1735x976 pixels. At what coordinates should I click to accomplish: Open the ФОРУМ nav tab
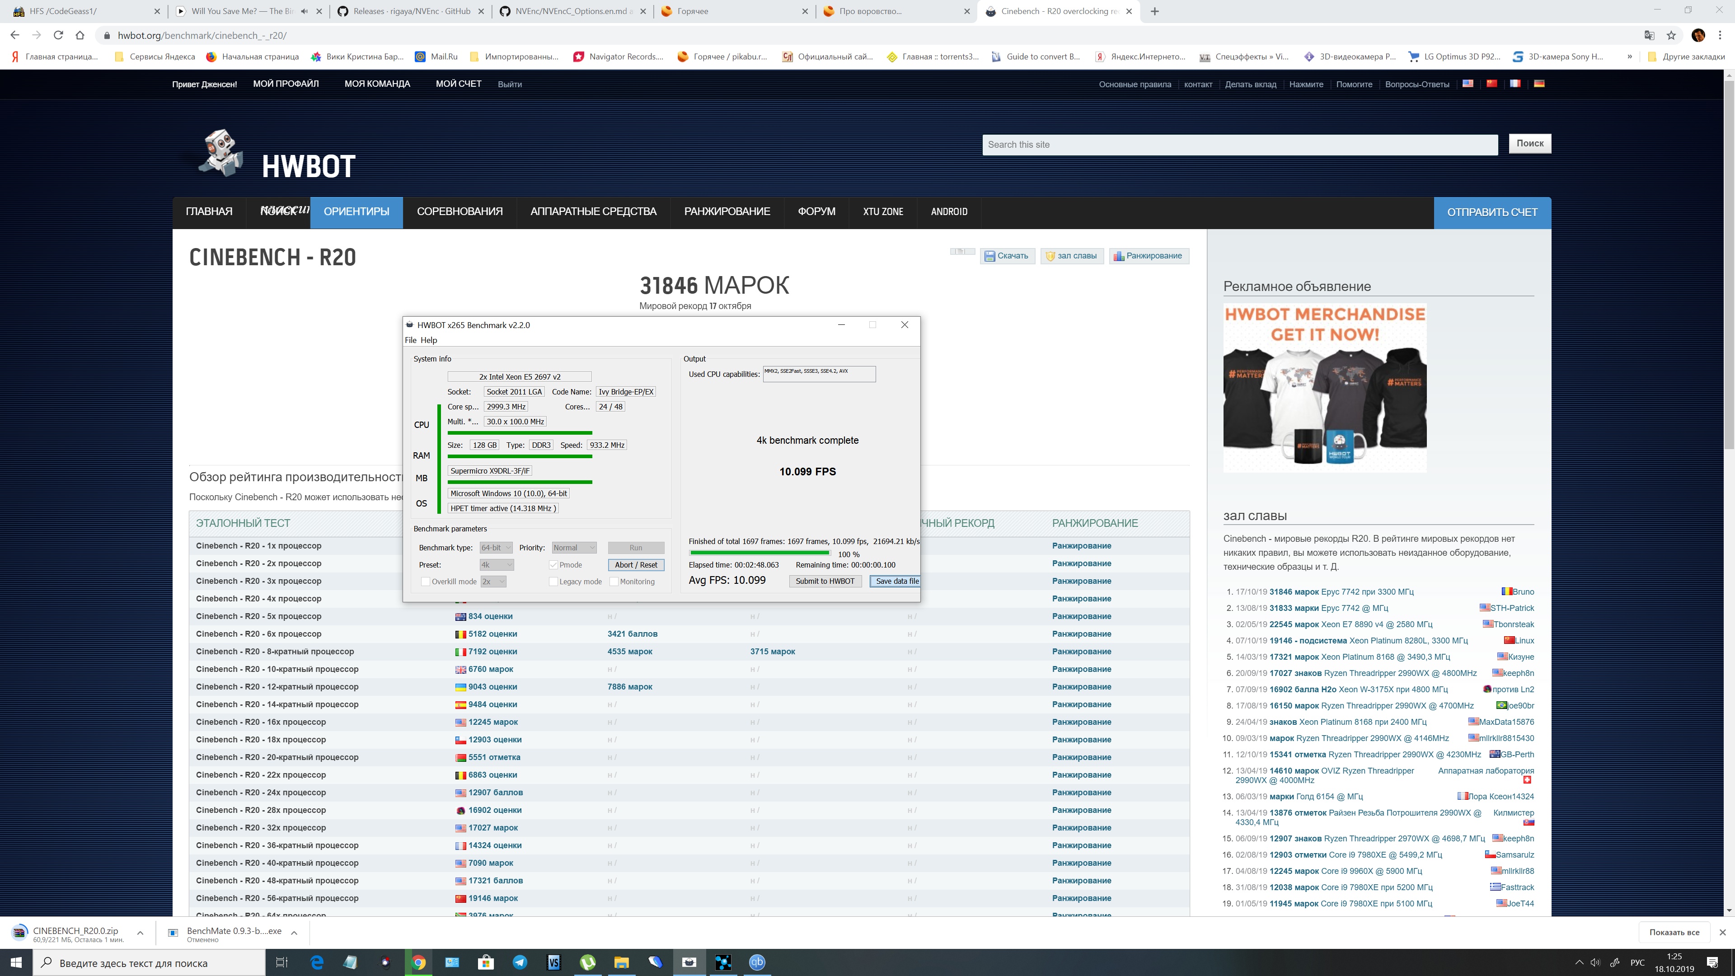pos(816,211)
